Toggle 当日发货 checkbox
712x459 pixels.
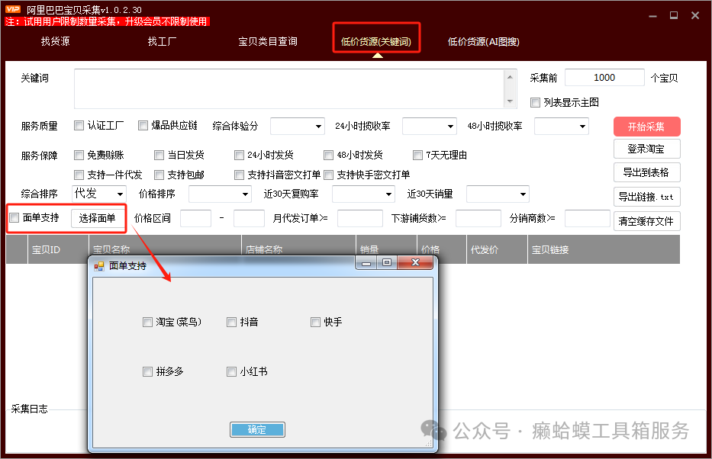coord(159,155)
